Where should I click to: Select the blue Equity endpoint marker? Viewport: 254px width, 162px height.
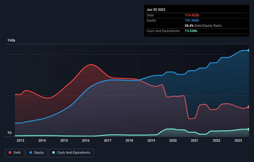249,51
